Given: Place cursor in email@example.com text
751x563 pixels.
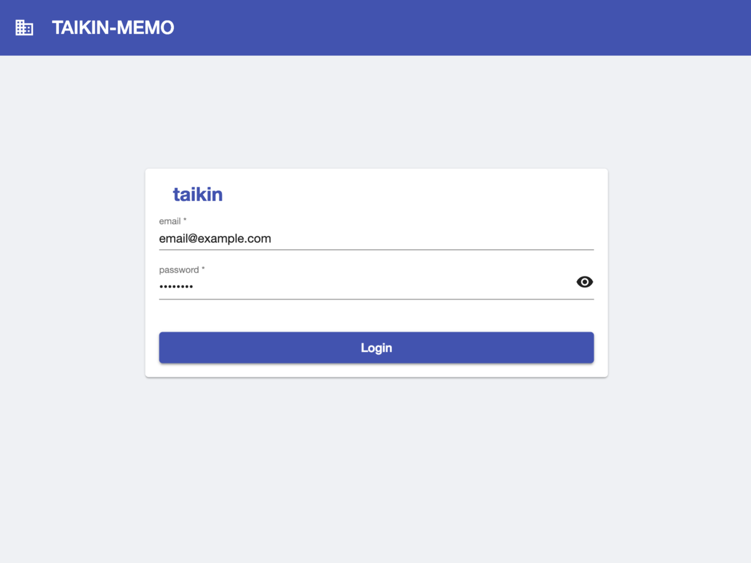Looking at the screenshot, I should pyautogui.click(x=215, y=238).
